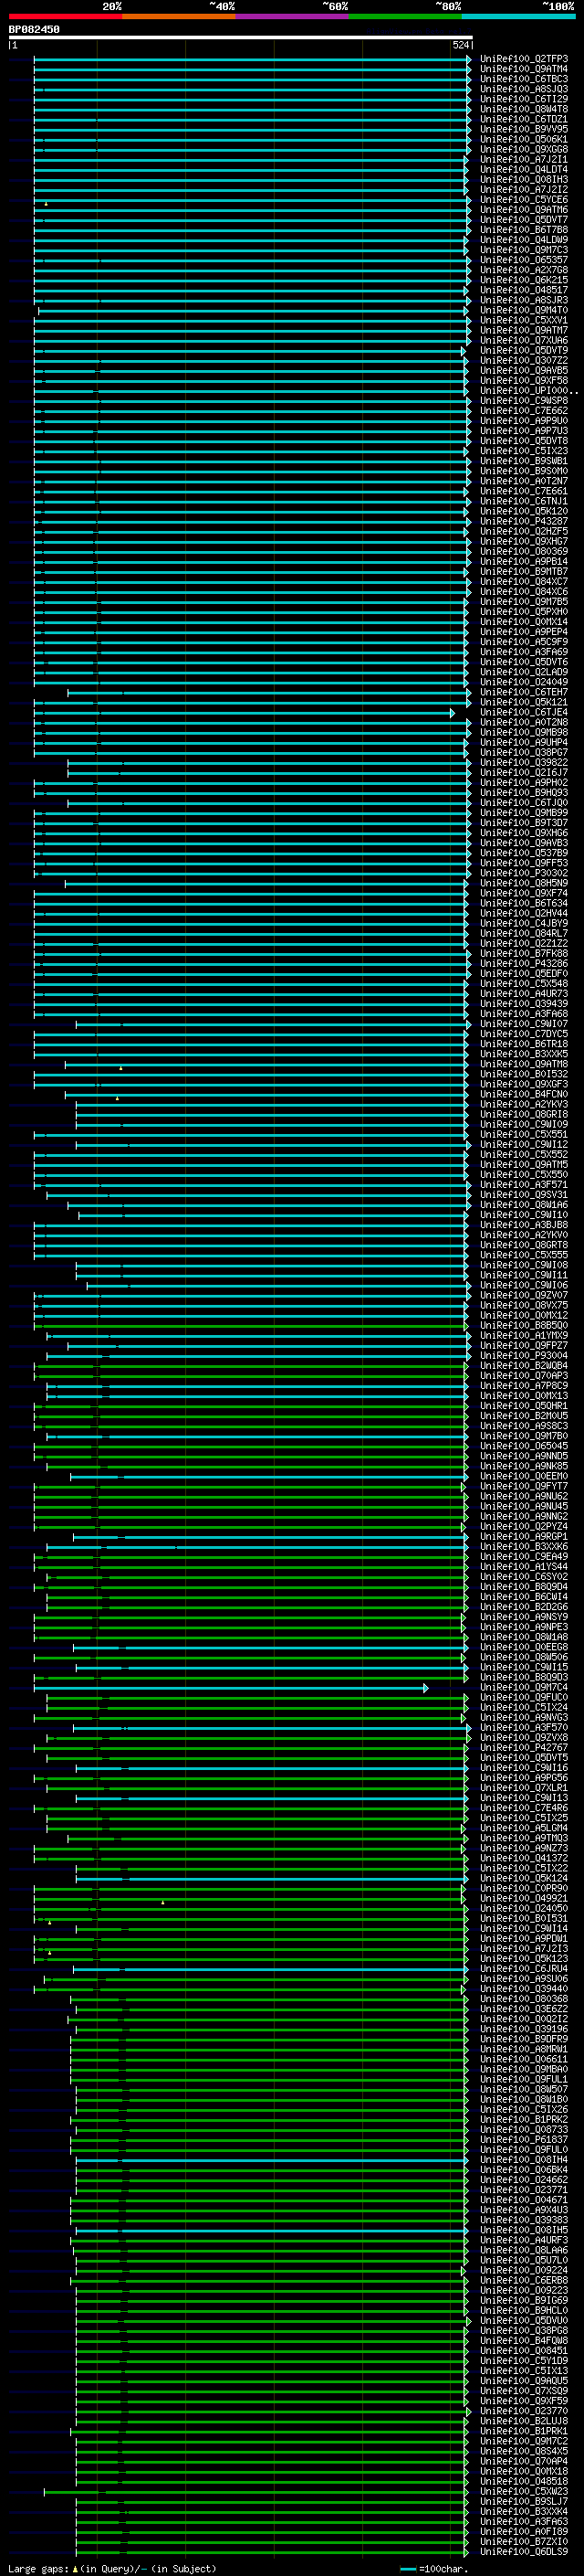The height and width of the screenshot is (2576, 584).
Task: Click hit label UniRef100_C9EA49
Action: (524, 1557)
